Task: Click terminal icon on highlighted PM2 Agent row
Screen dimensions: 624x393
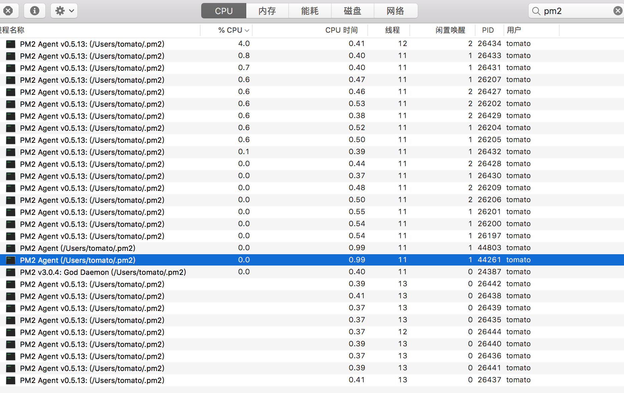Action: (10, 260)
